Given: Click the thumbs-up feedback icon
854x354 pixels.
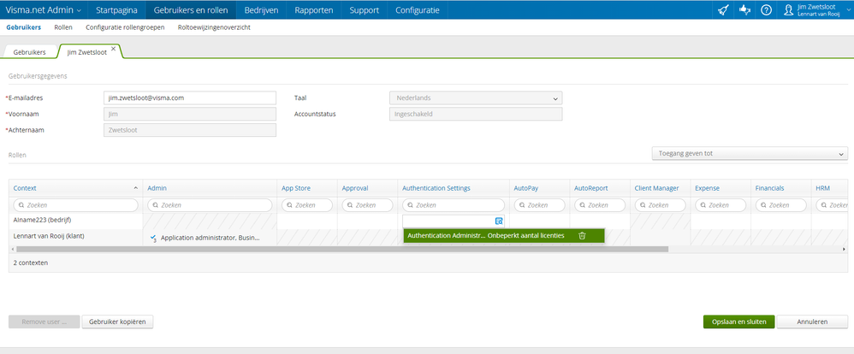Looking at the screenshot, I should click(x=744, y=9).
